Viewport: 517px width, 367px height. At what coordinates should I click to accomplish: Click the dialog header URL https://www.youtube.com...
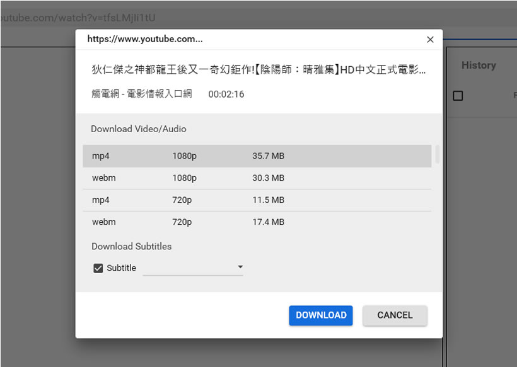(145, 39)
